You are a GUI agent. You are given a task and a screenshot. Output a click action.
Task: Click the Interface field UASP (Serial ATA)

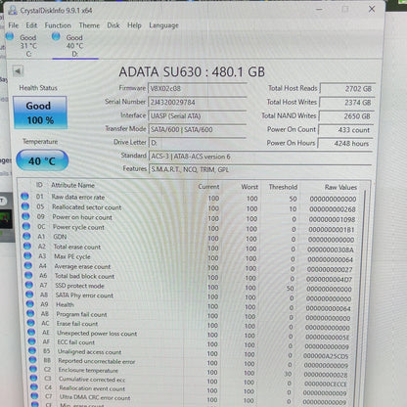click(x=198, y=115)
